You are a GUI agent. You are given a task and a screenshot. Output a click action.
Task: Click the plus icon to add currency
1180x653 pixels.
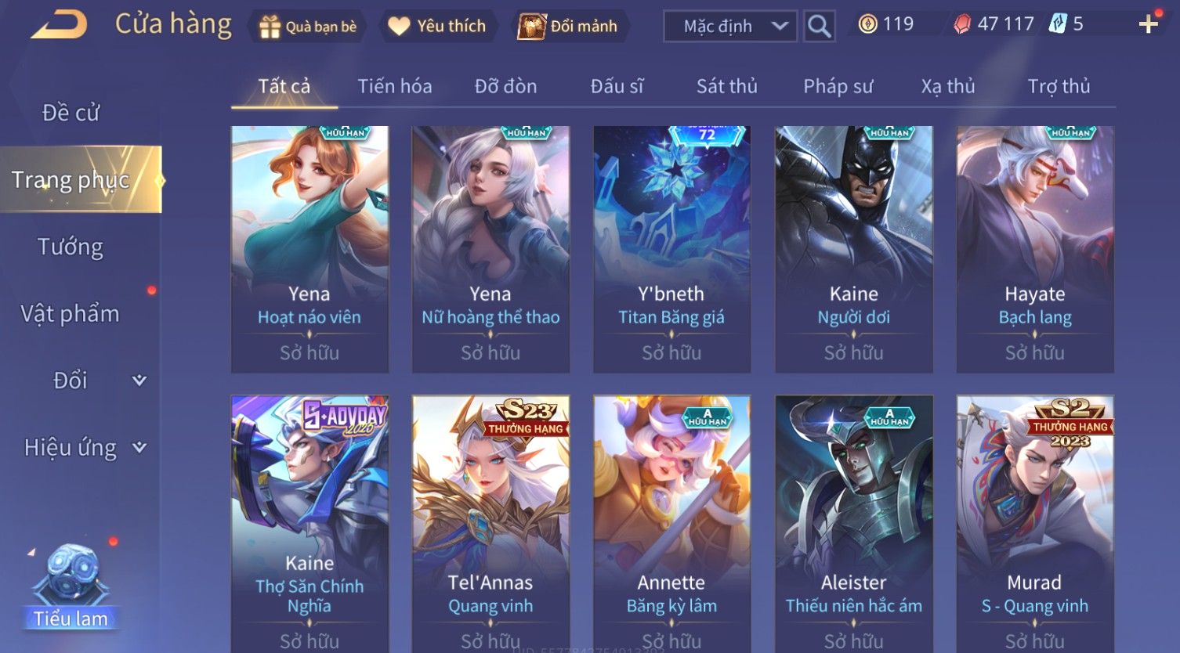[x=1149, y=24]
